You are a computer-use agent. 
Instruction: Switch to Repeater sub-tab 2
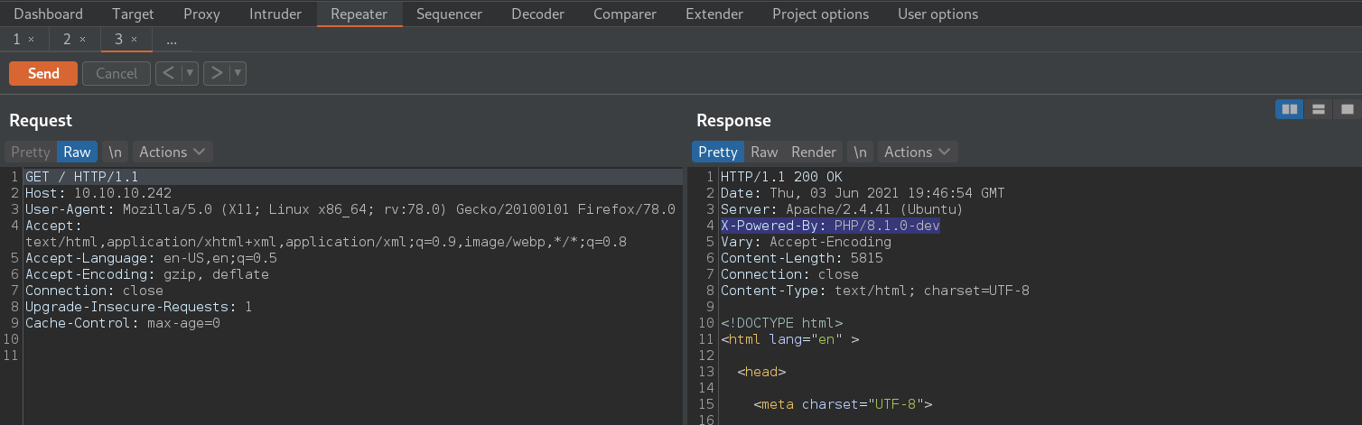pos(68,39)
